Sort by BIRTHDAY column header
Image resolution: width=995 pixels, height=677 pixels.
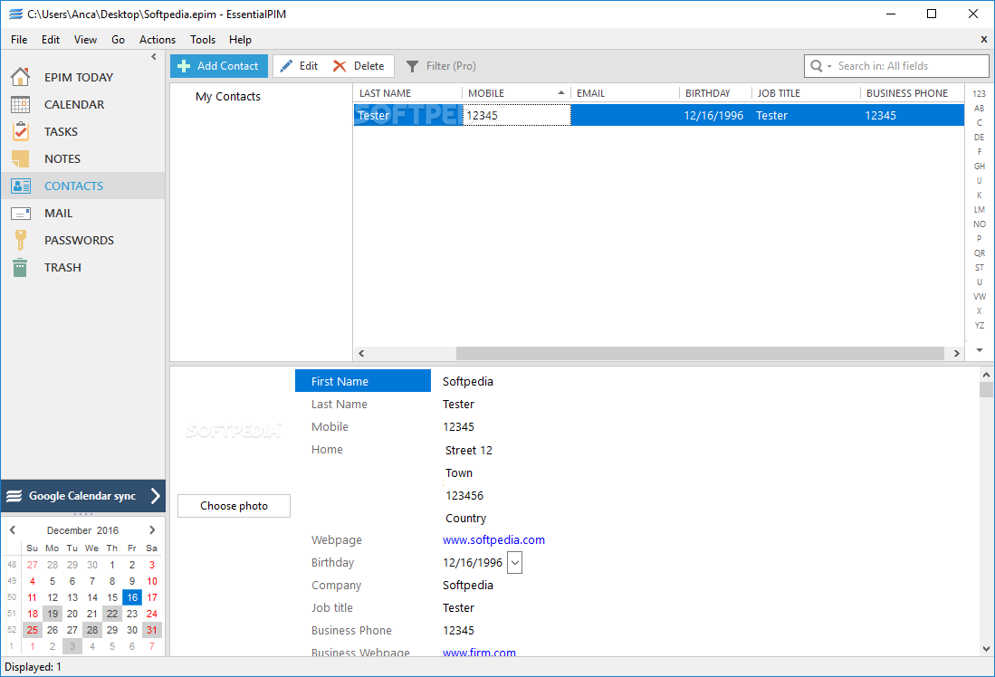tap(716, 93)
